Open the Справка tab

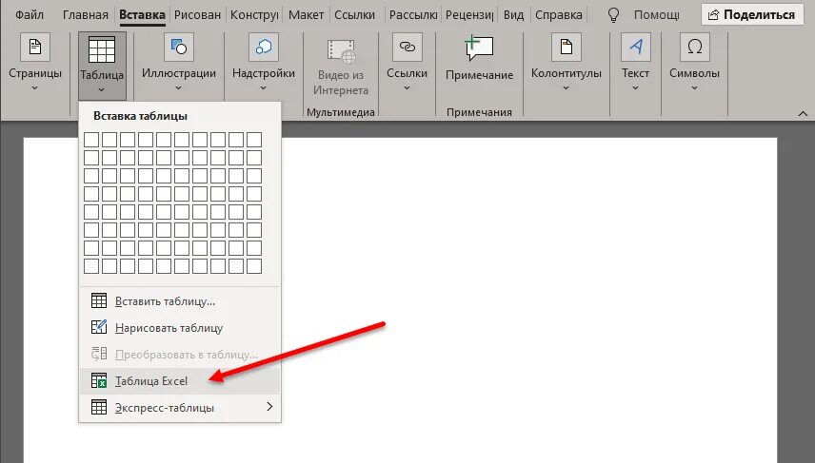[559, 14]
